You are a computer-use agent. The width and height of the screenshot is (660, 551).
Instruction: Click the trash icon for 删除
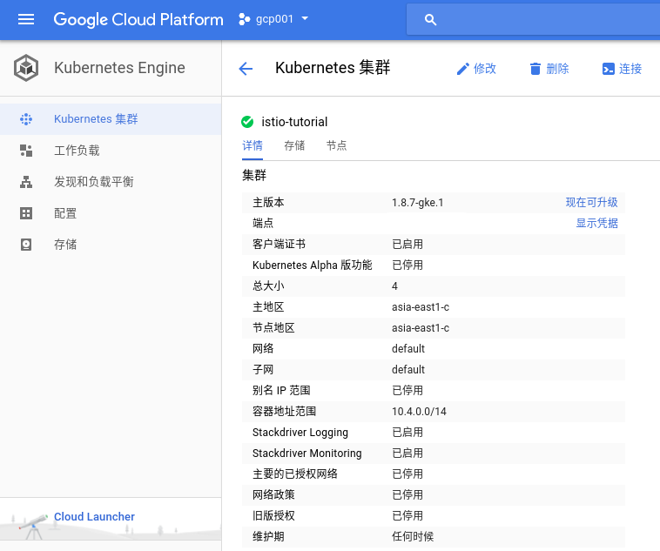point(535,69)
